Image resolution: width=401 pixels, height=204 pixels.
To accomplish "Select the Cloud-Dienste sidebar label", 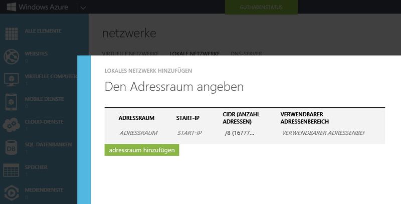I will pyautogui.click(x=44, y=122).
